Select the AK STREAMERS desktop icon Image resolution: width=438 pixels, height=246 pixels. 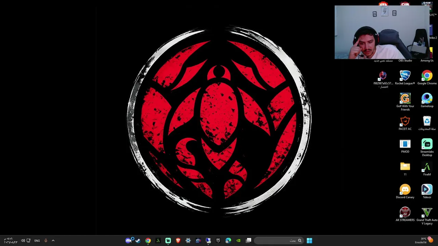(x=405, y=215)
